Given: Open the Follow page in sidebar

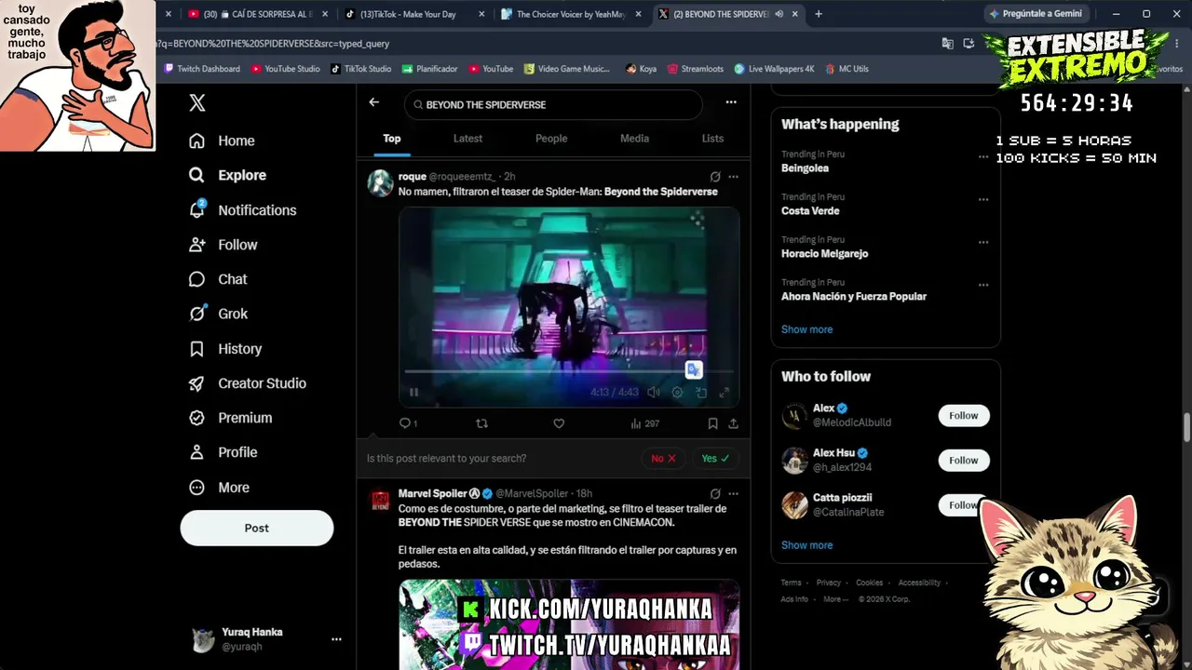Looking at the screenshot, I should [223, 245].
